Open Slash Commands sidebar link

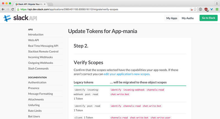[x=38, y=68]
